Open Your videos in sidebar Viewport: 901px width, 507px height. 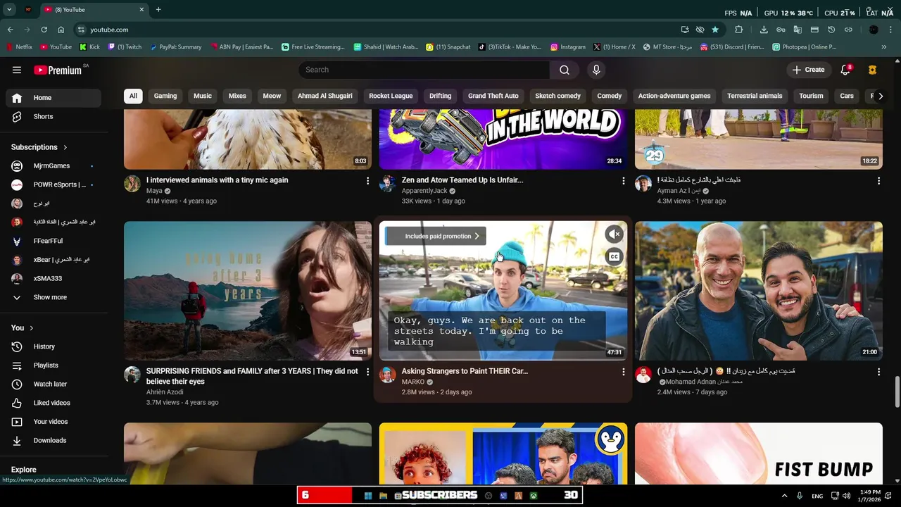point(53,422)
